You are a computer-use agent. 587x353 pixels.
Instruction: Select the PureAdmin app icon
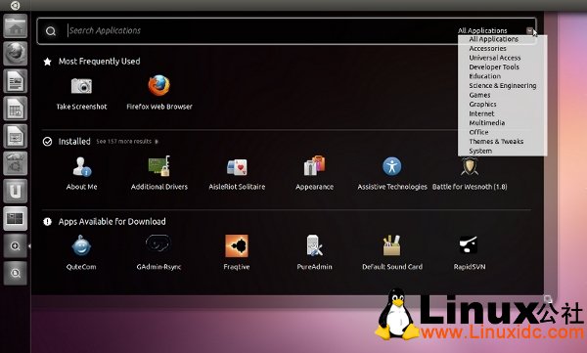coord(314,246)
